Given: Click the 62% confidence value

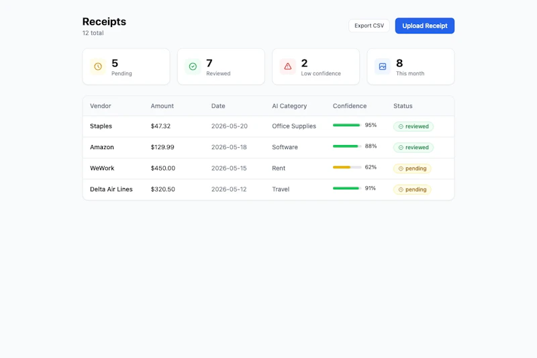Looking at the screenshot, I should pos(371,167).
